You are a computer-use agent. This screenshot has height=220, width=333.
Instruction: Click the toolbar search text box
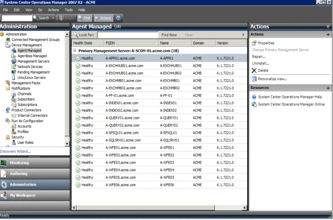pyautogui.click(x=17, y=18)
